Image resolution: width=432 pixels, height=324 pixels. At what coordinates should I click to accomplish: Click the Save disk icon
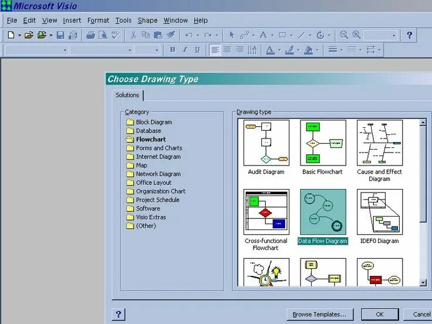pos(60,35)
